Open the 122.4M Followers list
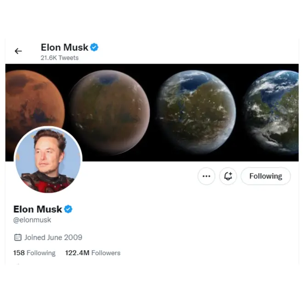303x303 pixels. tap(93, 253)
